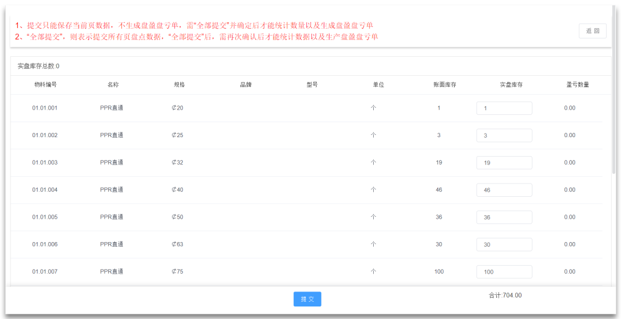Select material code 01.01.001
The height and width of the screenshot is (319, 621).
pos(45,108)
